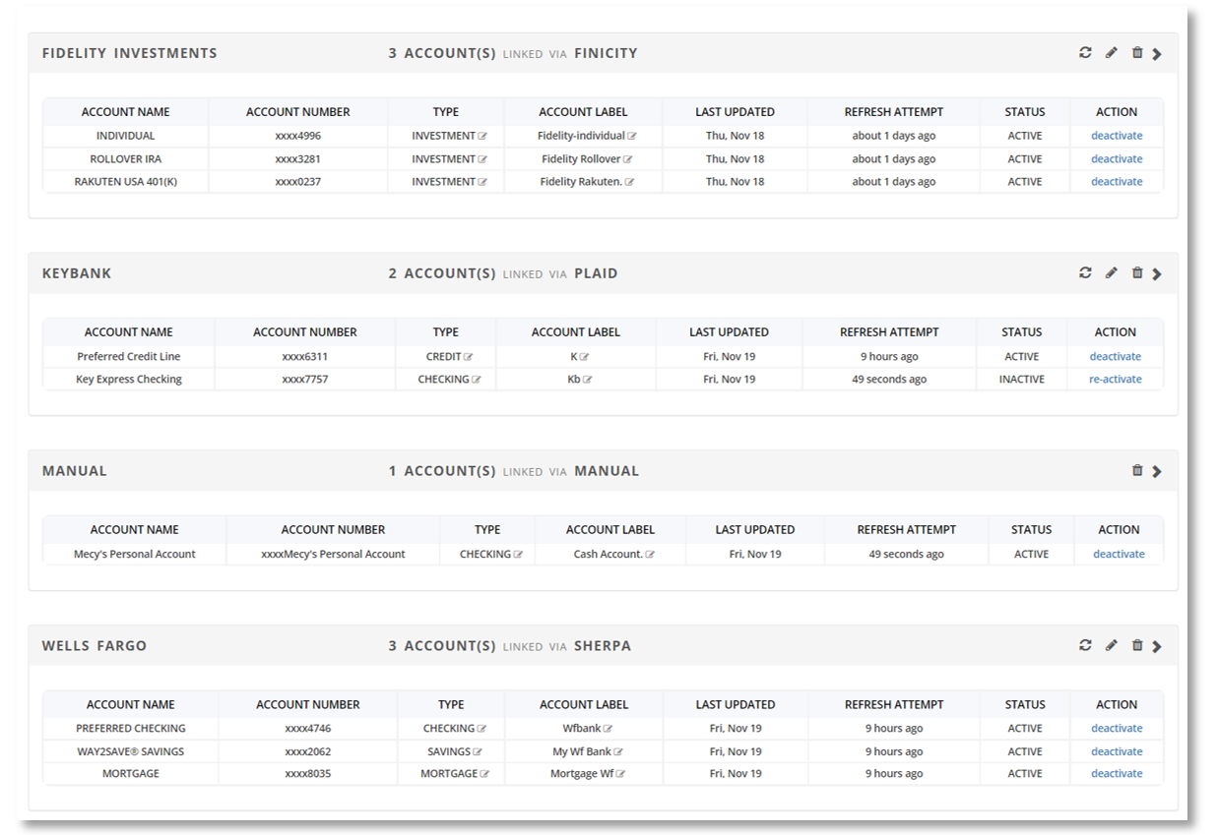Delete the KeyBank institution
This screenshot has height=835, width=1218.
pos(1137,273)
